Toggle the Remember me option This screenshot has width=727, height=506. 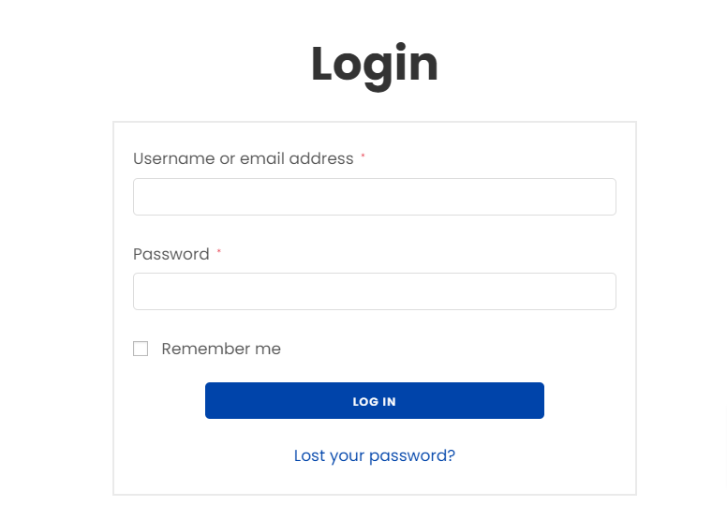click(141, 349)
